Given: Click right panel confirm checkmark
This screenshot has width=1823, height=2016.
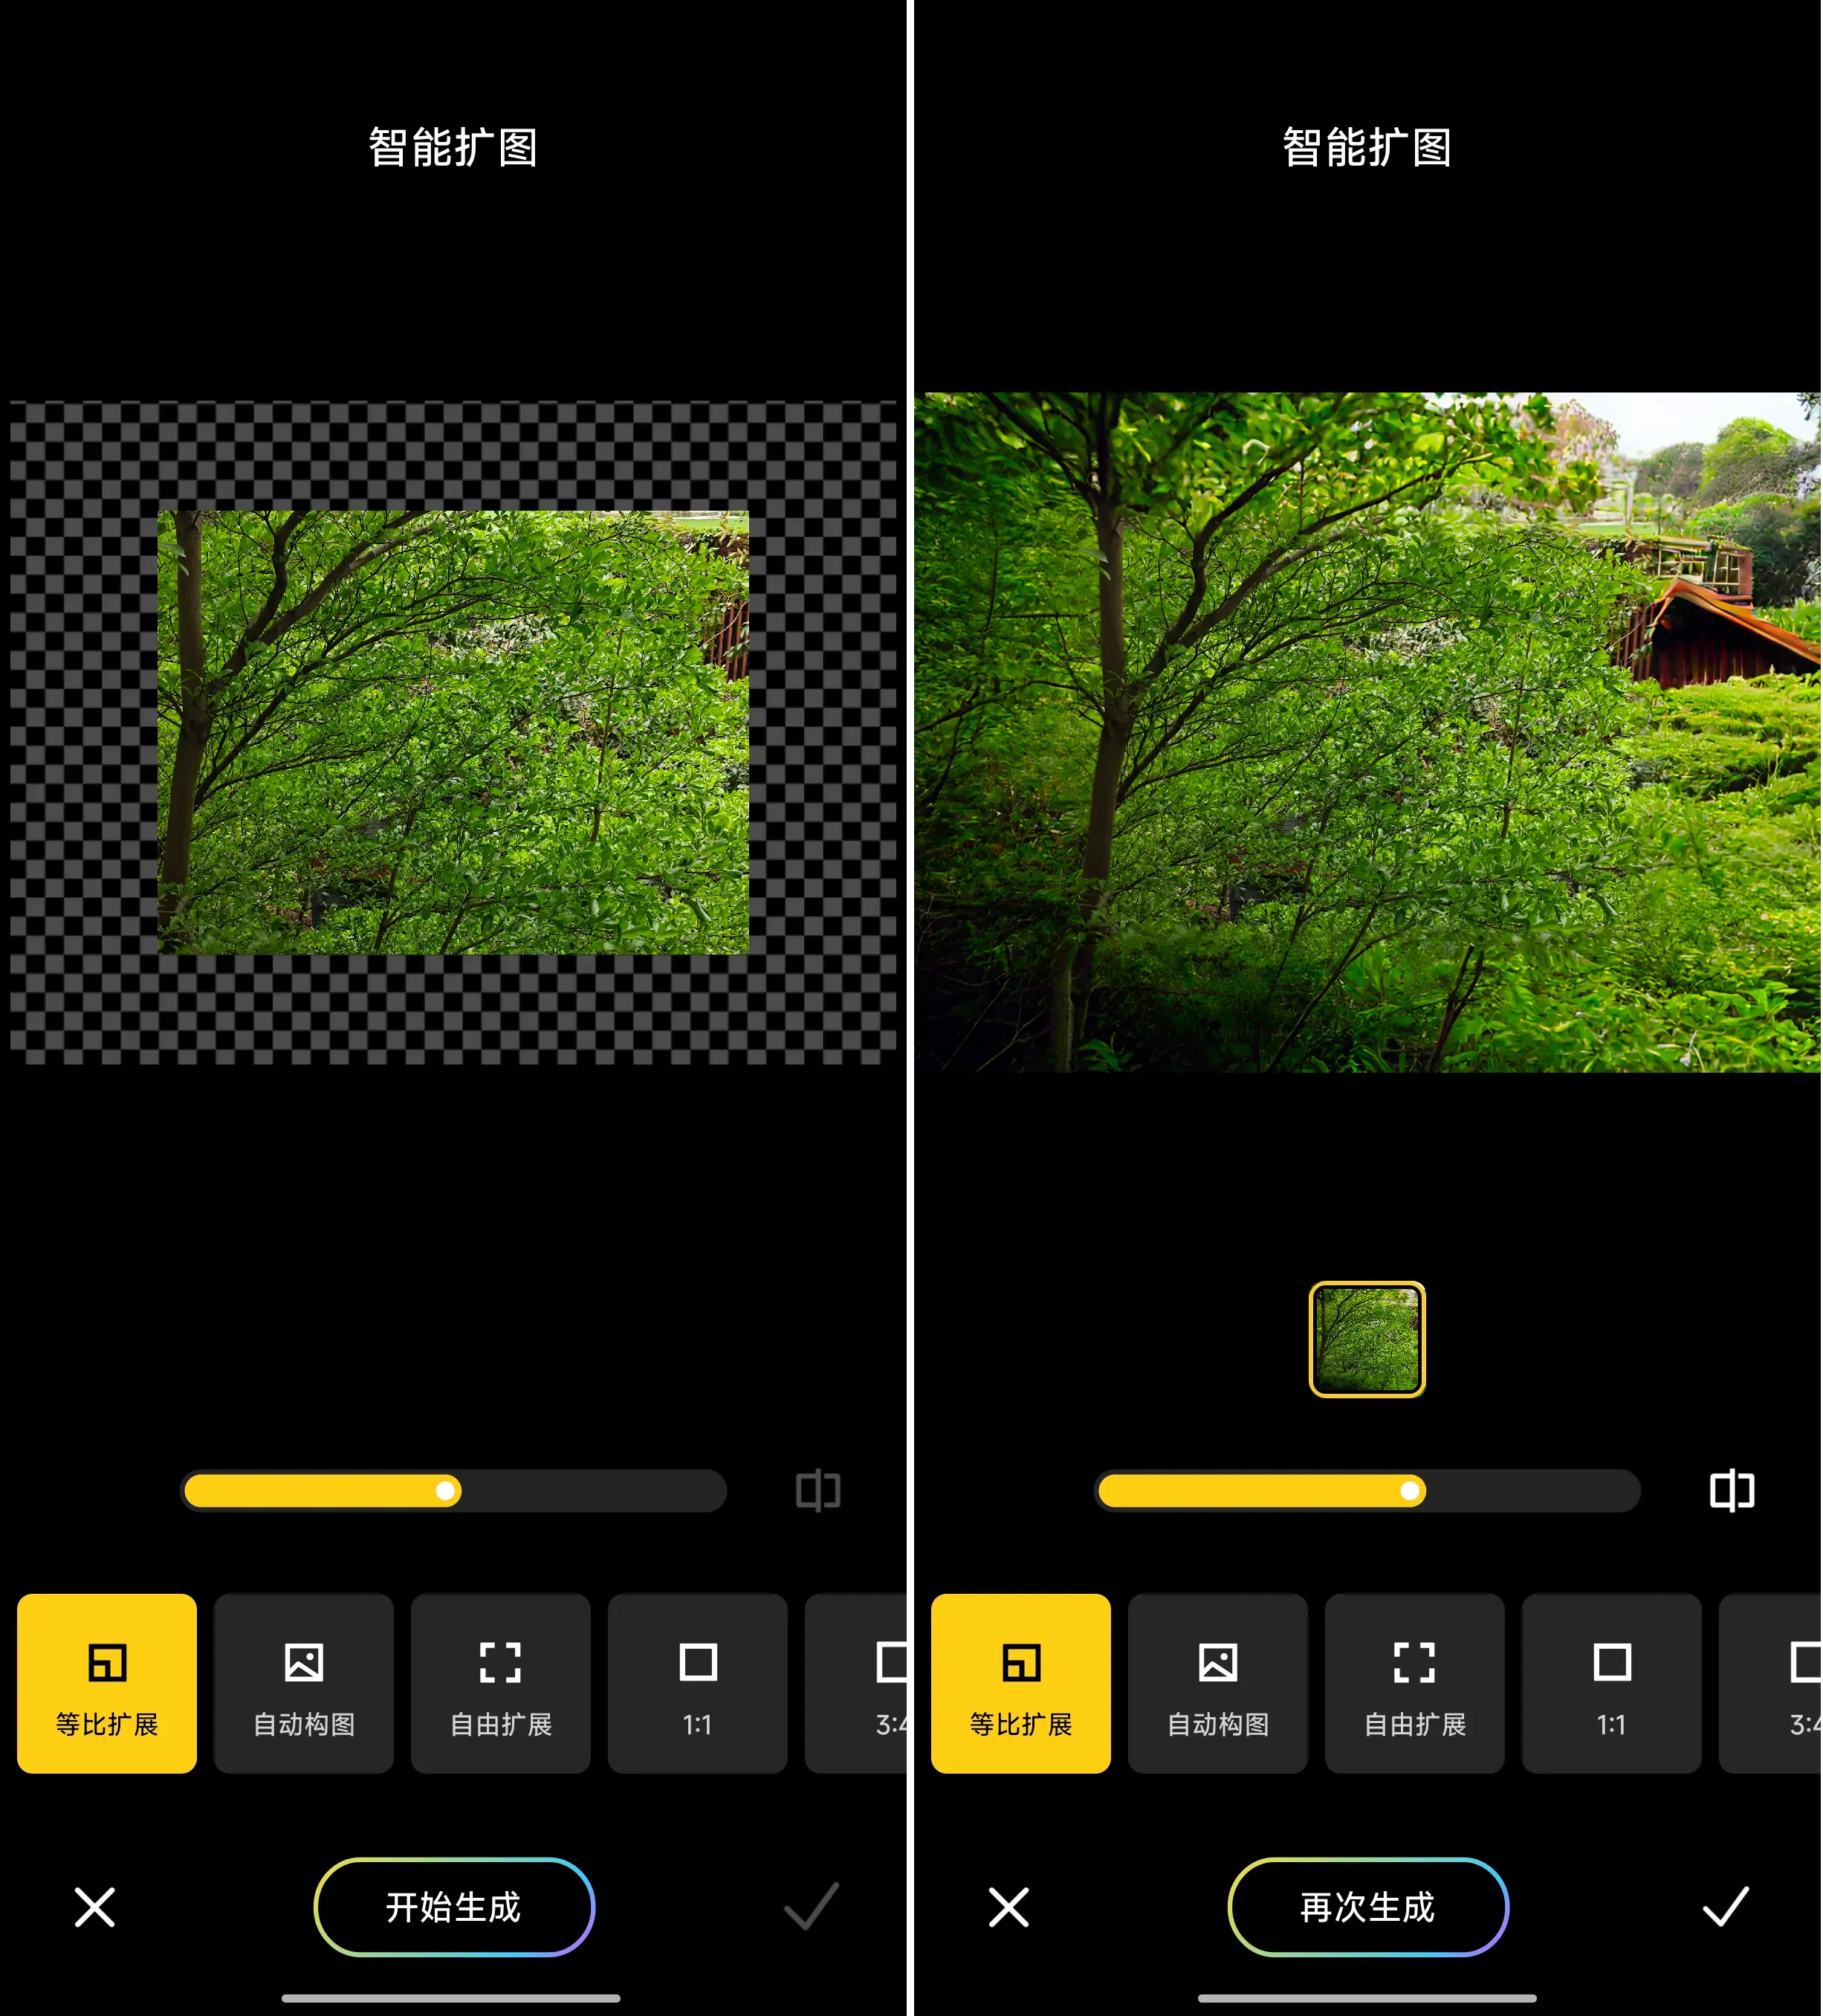Looking at the screenshot, I should point(1725,1905).
